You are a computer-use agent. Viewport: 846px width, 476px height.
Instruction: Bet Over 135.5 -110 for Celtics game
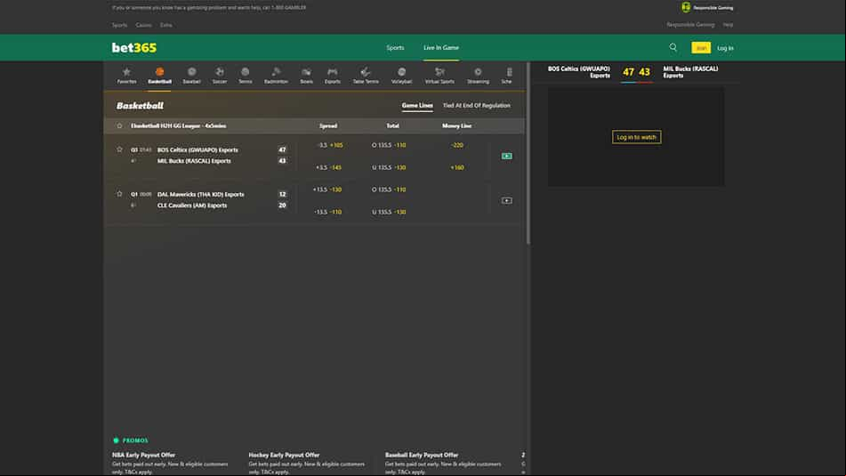click(x=389, y=145)
